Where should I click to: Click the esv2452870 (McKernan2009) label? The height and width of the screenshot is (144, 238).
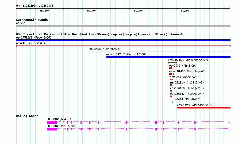[x=188, y=60]
